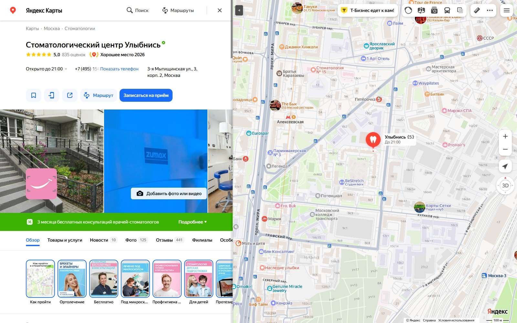
Task: Click the send to phone icon
Action: (x=52, y=95)
